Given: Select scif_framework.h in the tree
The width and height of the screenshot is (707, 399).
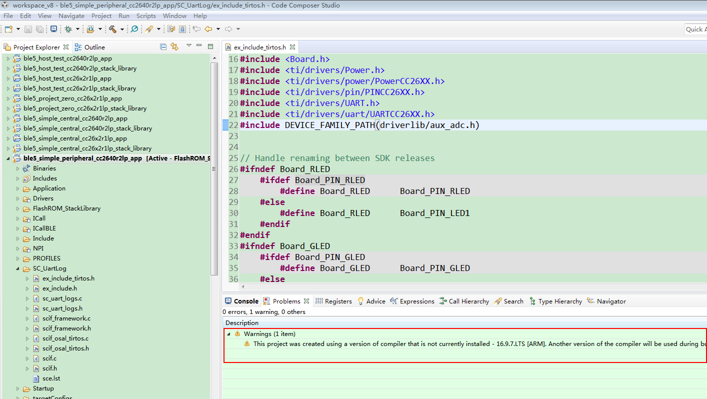Looking at the screenshot, I should [x=66, y=328].
